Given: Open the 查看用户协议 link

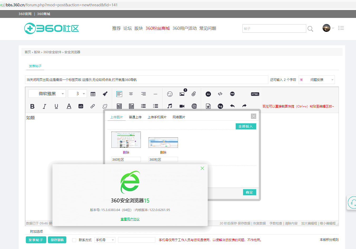Looking at the screenshot, I should [130, 219].
